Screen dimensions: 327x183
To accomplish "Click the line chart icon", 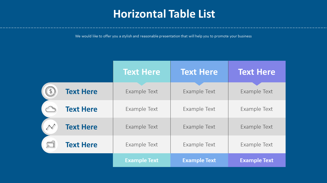I will click(50, 127).
